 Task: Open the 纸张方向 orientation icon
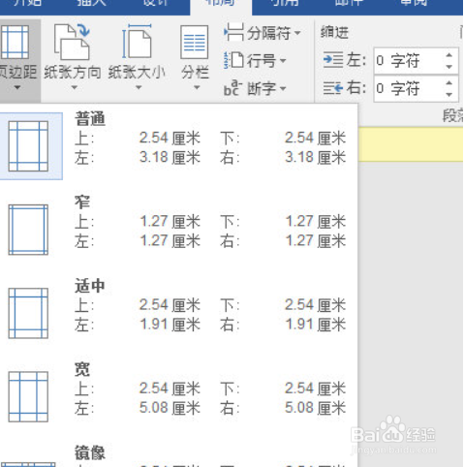[x=72, y=43]
